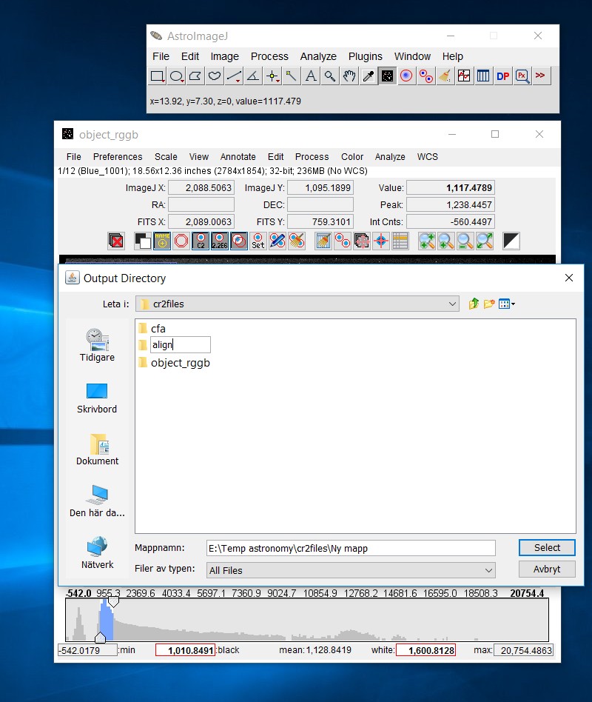The width and height of the screenshot is (592, 702).
Task: Click the zoom-to-fit green arrows icon
Action: 485,241
